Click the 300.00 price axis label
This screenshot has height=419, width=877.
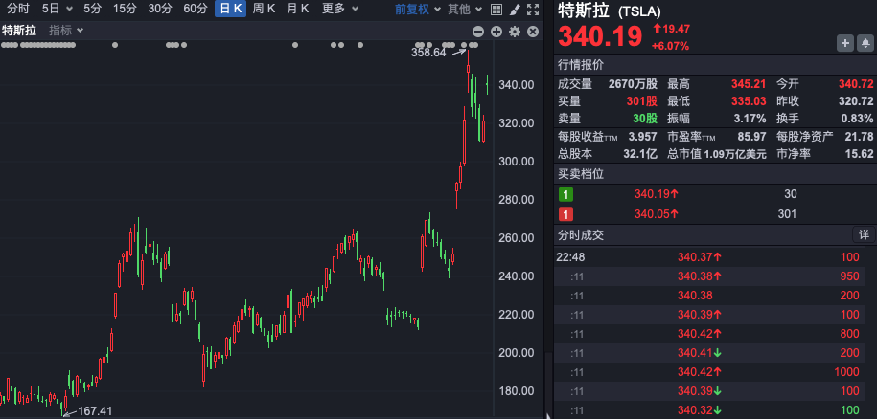point(518,162)
